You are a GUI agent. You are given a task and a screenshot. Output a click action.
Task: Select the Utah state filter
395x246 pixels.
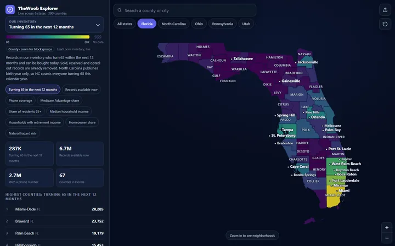click(x=246, y=24)
